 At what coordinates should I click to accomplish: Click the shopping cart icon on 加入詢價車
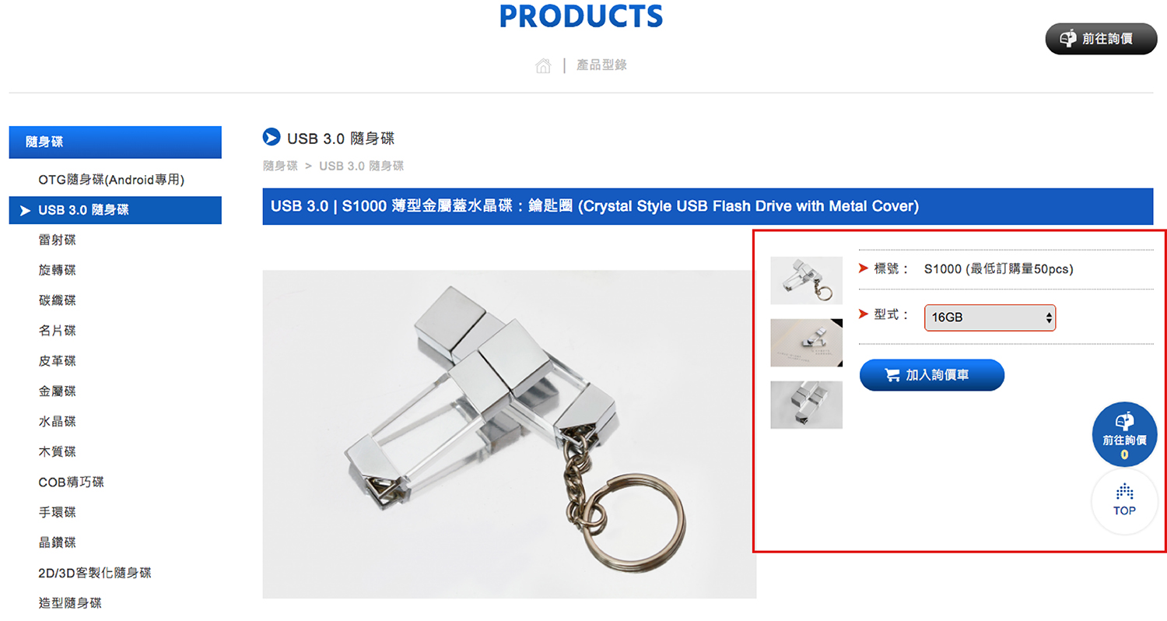[892, 375]
